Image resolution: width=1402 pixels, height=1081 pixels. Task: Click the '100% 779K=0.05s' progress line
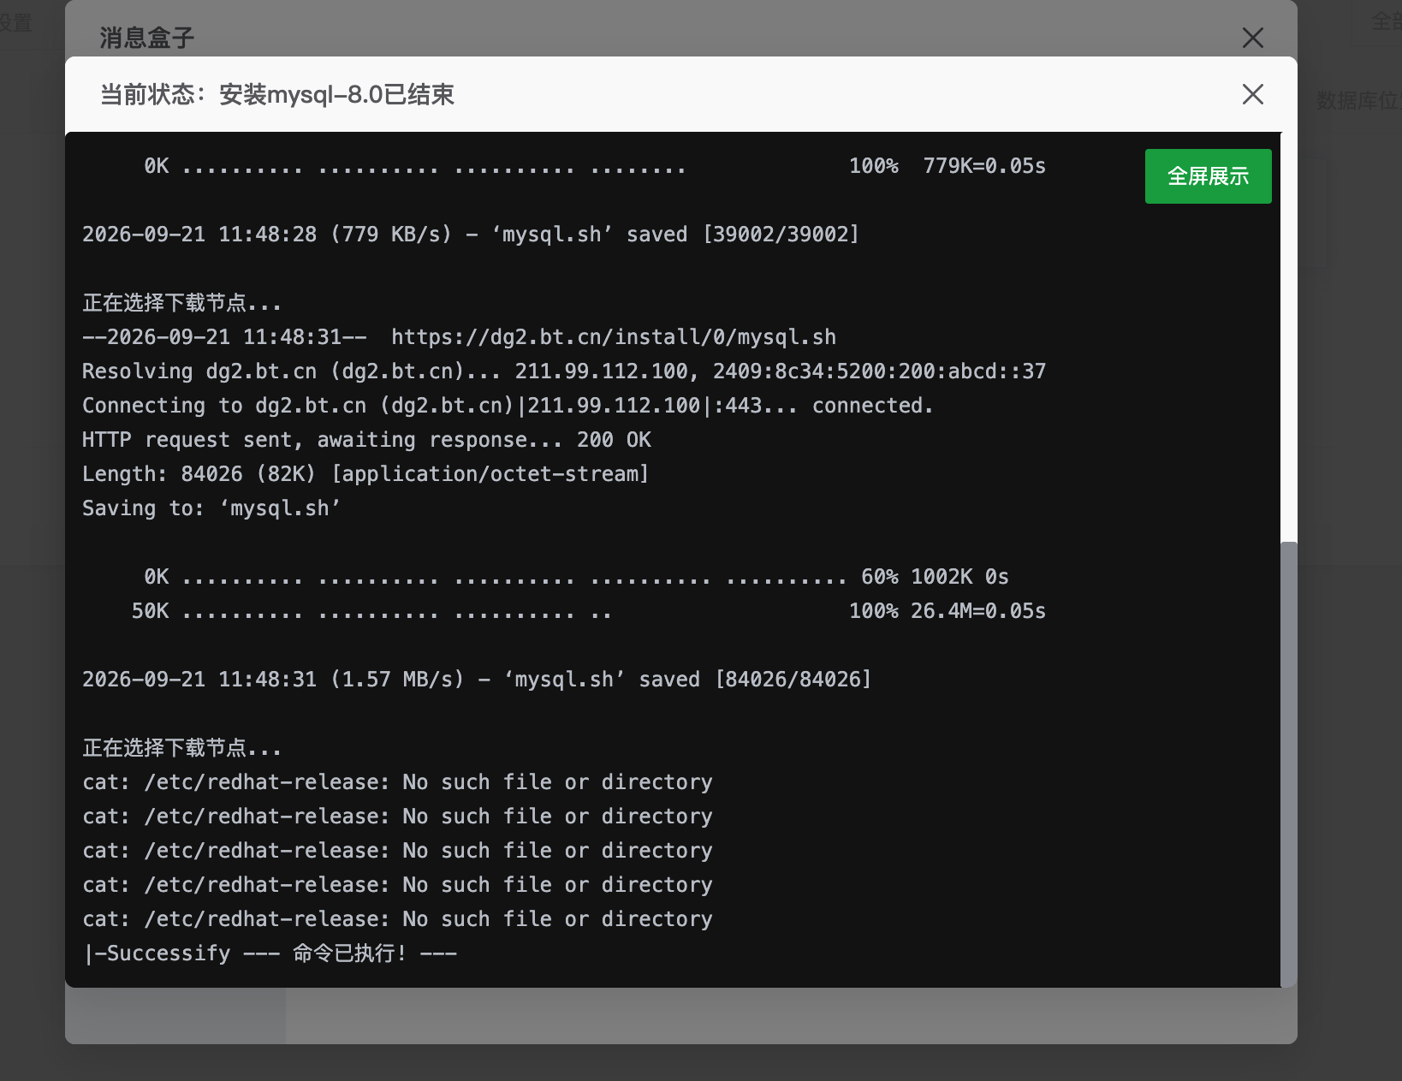595,166
